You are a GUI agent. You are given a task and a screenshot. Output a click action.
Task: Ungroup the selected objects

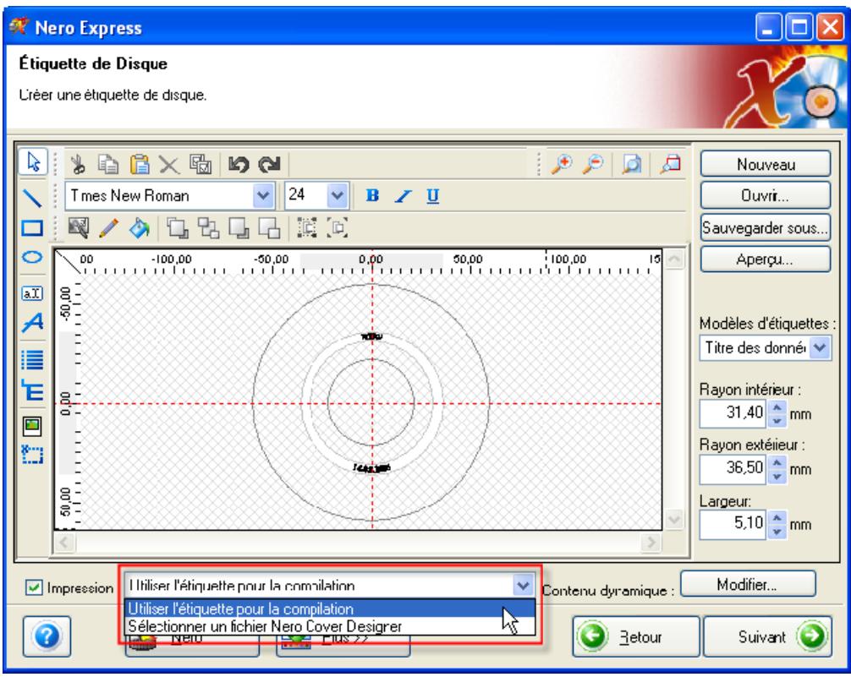pyautogui.click(x=338, y=228)
